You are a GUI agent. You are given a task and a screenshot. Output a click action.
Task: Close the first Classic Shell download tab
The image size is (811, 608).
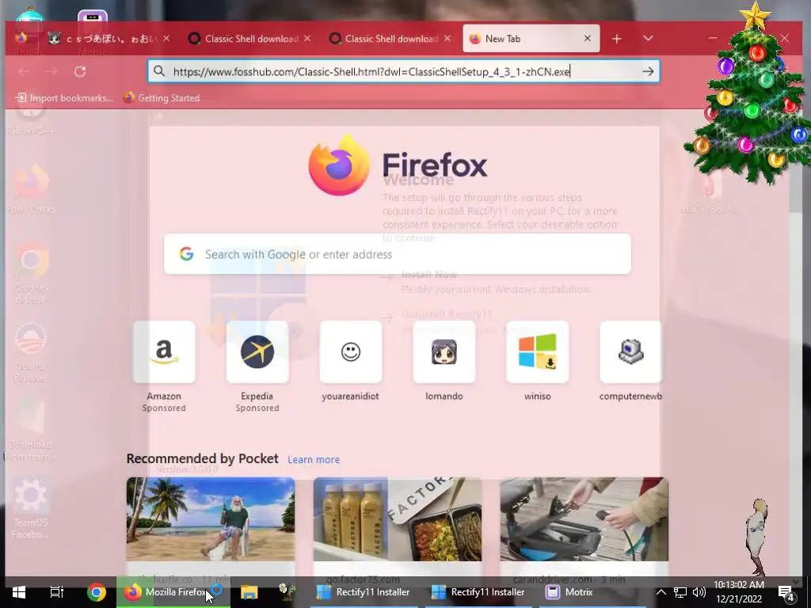coord(307,38)
